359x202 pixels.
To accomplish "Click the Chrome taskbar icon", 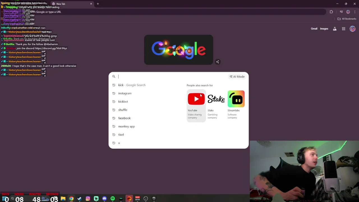I will (x=71, y=199).
